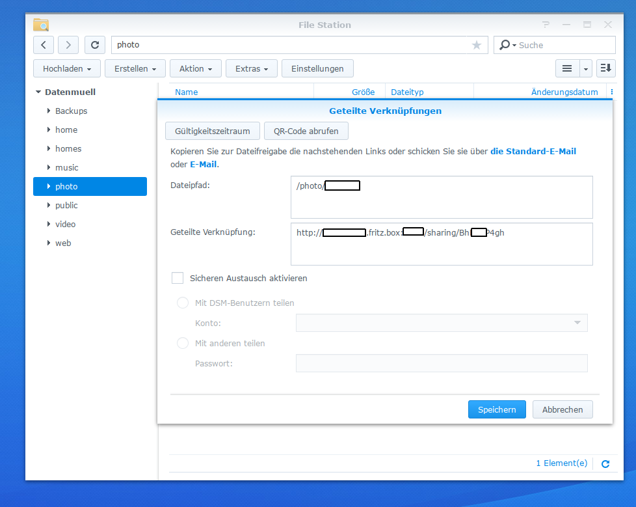Refresh the element count in status bar
Image resolution: width=636 pixels, height=507 pixels.
pyautogui.click(x=605, y=464)
